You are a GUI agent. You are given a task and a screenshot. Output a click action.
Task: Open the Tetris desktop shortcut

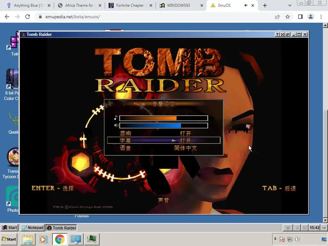[x=14, y=43]
